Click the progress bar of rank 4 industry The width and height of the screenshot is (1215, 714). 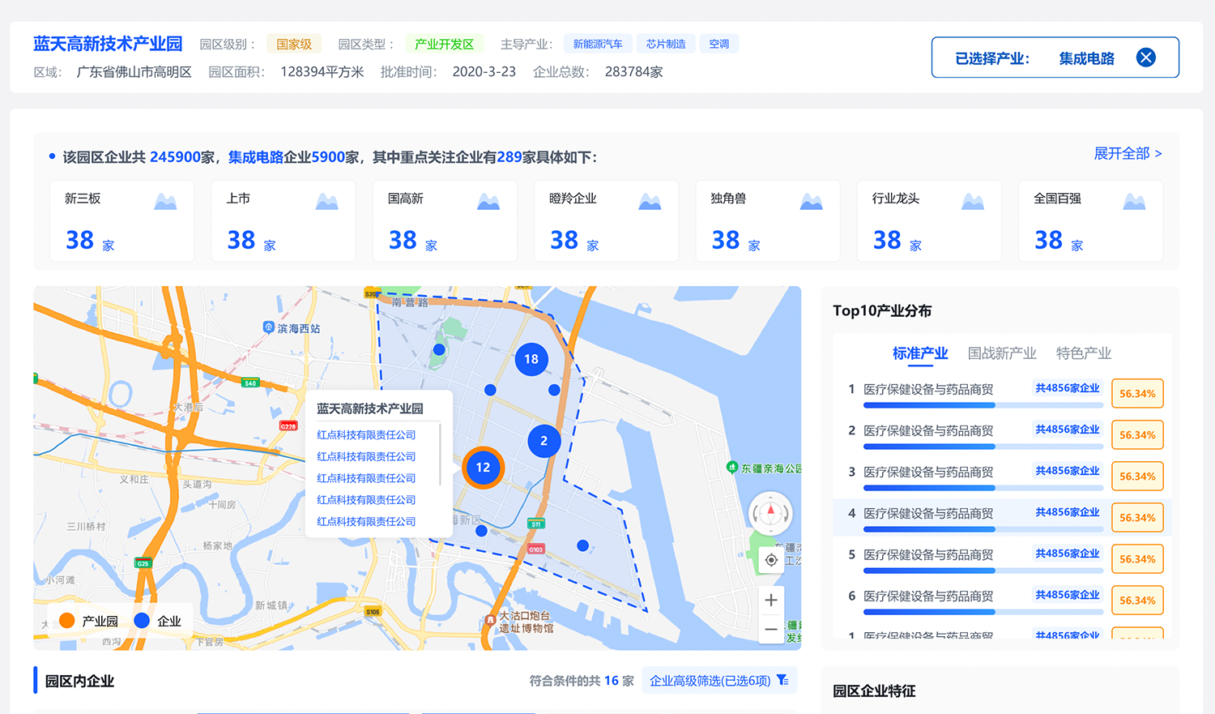click(983, 529)
